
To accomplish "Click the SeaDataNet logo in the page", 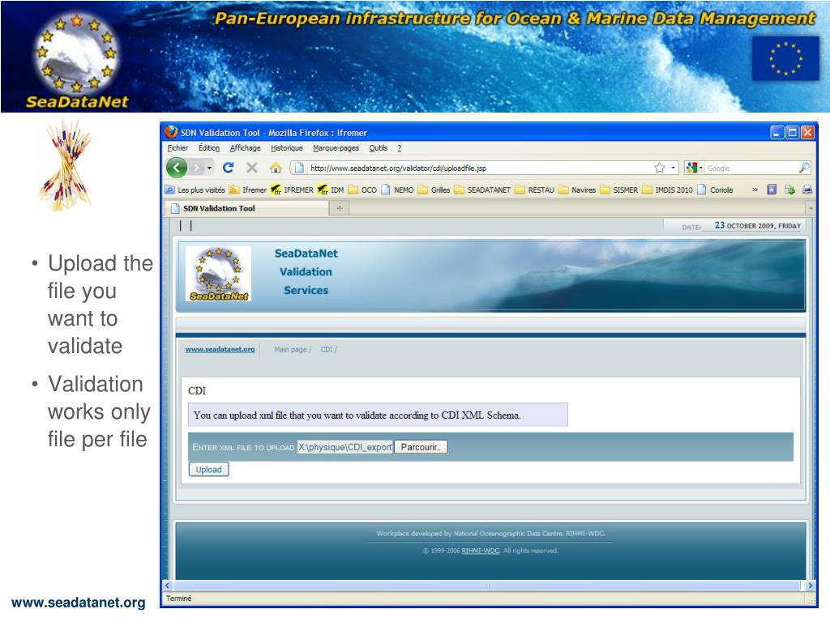I will click(x=218, y=274).
